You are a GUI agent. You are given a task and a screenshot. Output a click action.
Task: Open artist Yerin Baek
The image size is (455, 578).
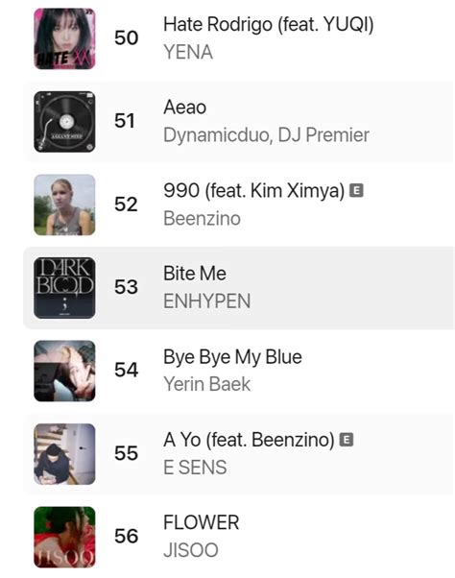(207, 384)
